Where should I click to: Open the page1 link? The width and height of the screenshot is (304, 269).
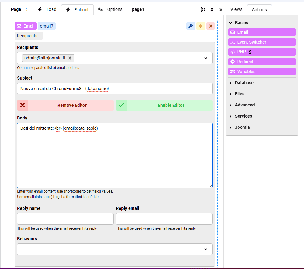pos(138,9)
